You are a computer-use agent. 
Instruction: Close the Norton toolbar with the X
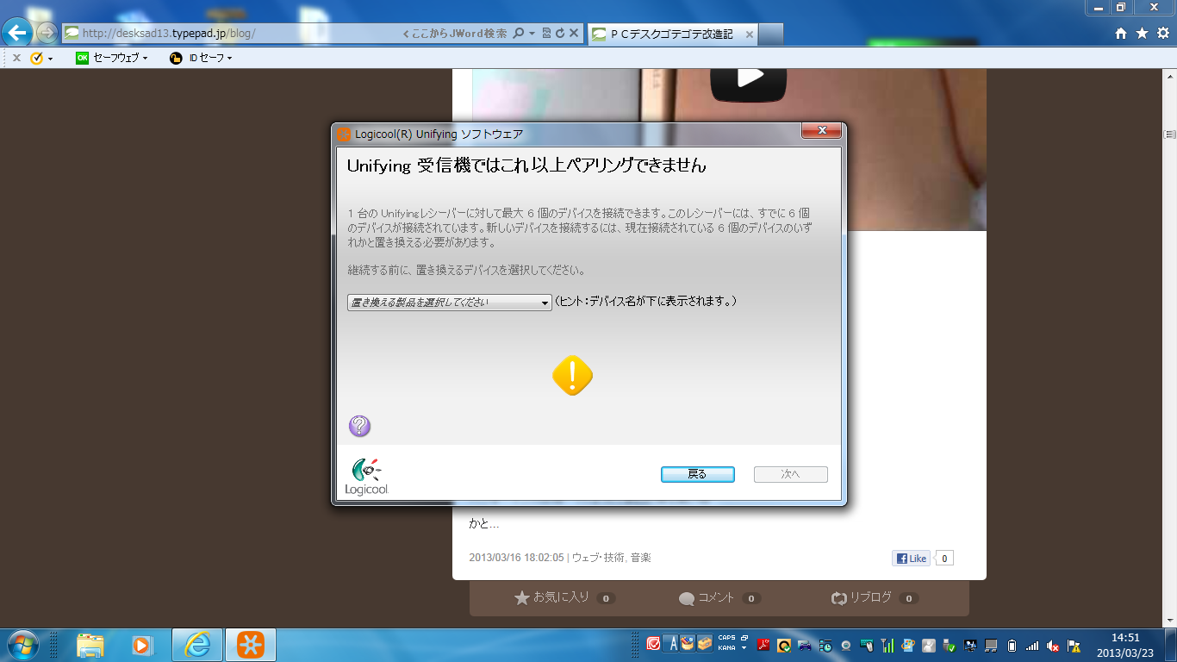[x=16, y=58]
